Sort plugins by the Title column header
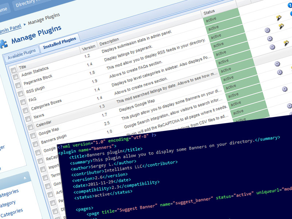 [x=23, y=67]
